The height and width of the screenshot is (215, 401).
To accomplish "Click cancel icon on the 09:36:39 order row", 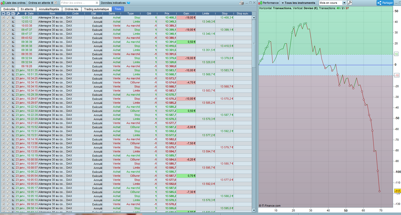I will pyautogui.click(x=3, y=42).
